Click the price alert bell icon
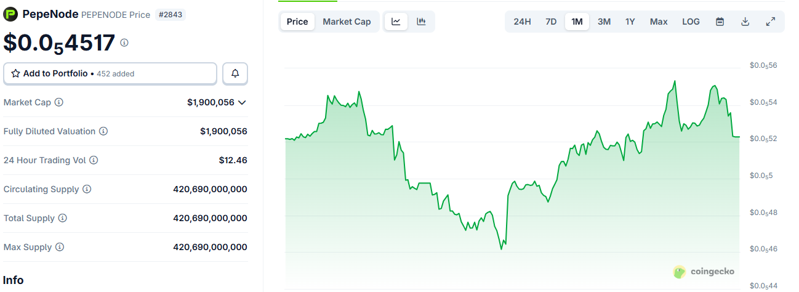The image size is (799, 292). 235,73
